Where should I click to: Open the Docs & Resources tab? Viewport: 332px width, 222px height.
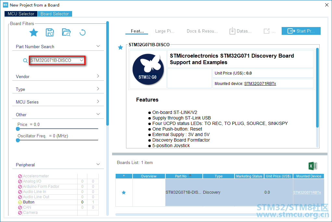tap(202, 31)
